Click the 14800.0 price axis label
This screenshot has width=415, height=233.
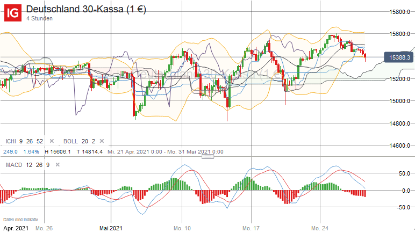399,123
